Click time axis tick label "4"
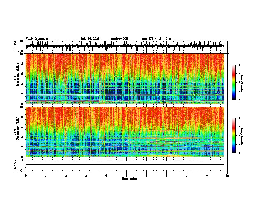Screen dimensions: 256x197 [x=106, y=176]
